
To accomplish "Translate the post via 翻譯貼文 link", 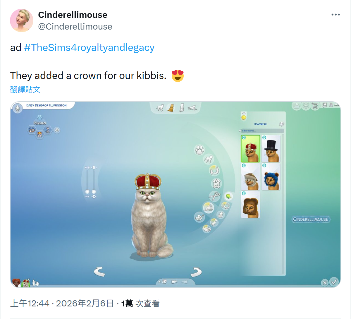I will pyautogui.click(x=25, y=89).
